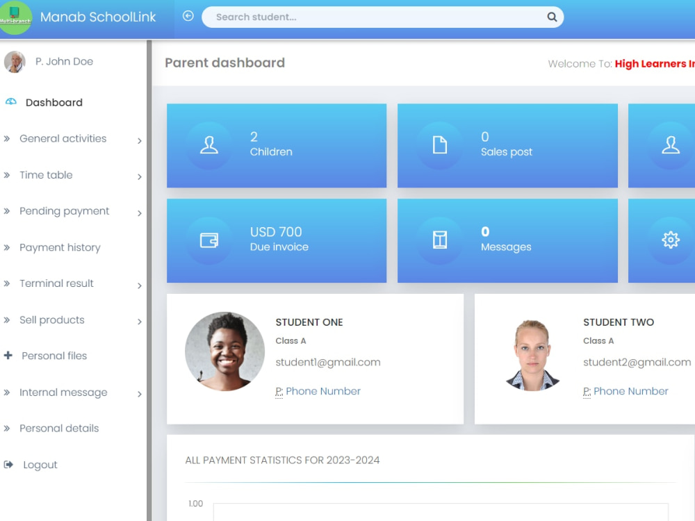Expand Sell products submenu arrow

coord(140,322)
